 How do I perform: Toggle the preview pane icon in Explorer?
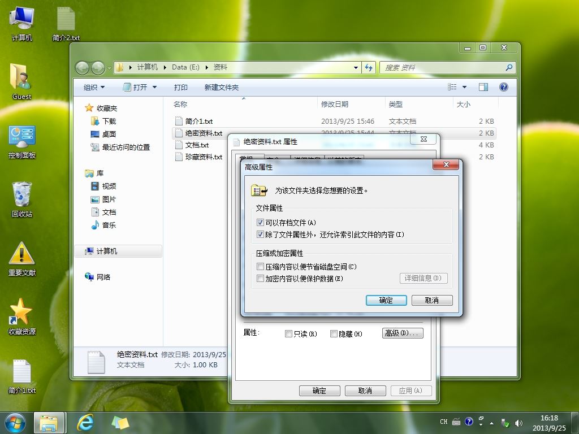[x=483, y=87]
